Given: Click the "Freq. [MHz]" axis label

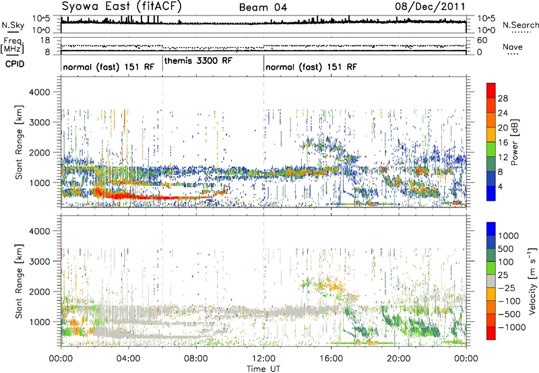Looking at the screenshot, I should [13, 46].
